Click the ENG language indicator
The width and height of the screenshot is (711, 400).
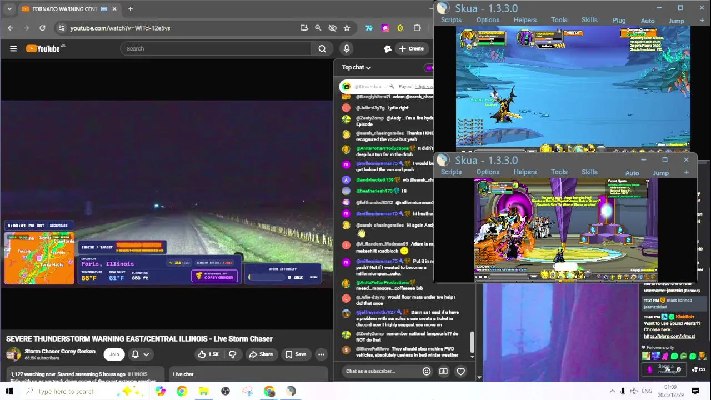(x=647, y=391)
